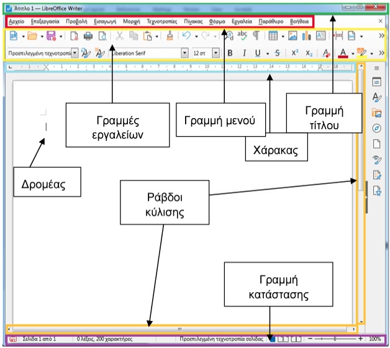Image resolution: width=390 pixels, height=348 pixels.
Task: Click 'Σελίδα 1 από 1' in status bar
Action: (x=39, y=339)
